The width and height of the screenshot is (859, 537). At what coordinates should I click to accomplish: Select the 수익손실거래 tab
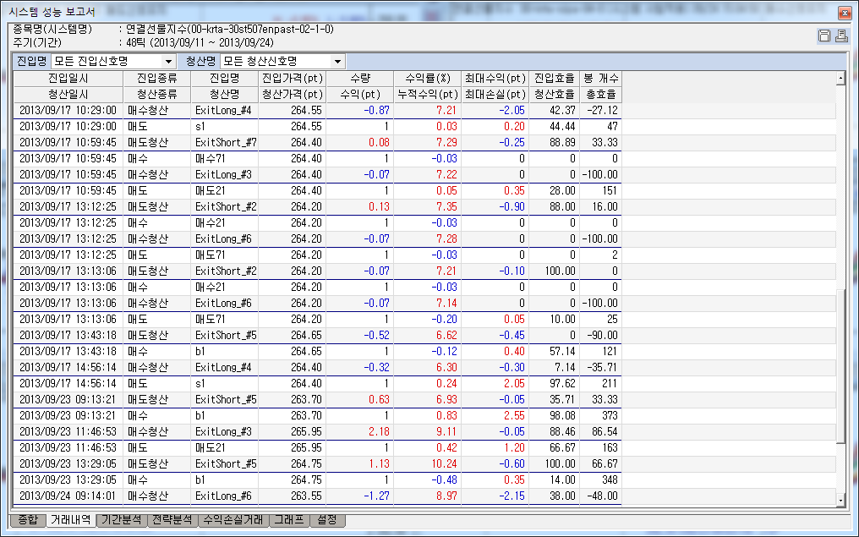pyautogui.click(x=233, y=520)
